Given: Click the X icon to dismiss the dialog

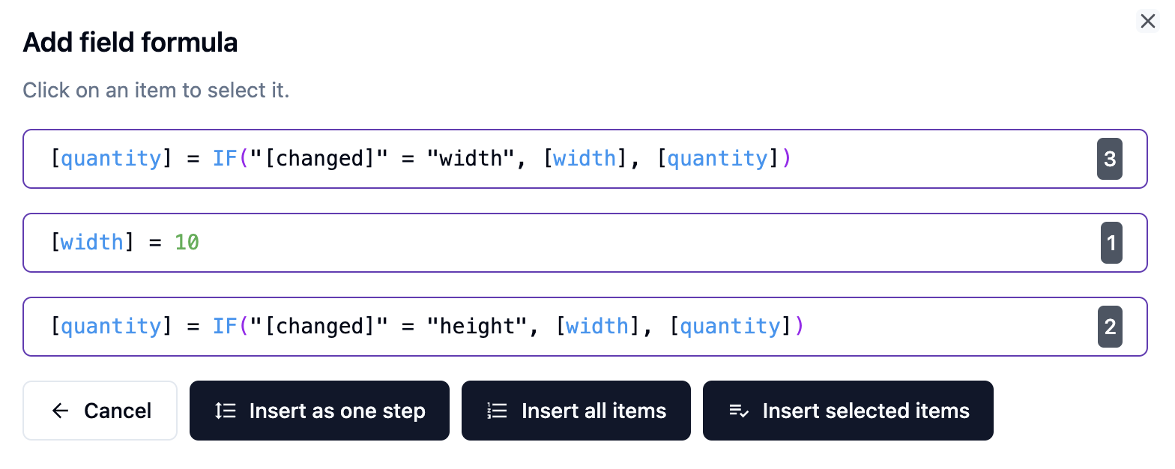Looking at the screenshot, I should (x=1148, y=21).
